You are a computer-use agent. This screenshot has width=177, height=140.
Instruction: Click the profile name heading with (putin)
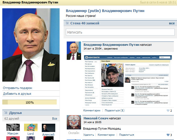(105, 11)
